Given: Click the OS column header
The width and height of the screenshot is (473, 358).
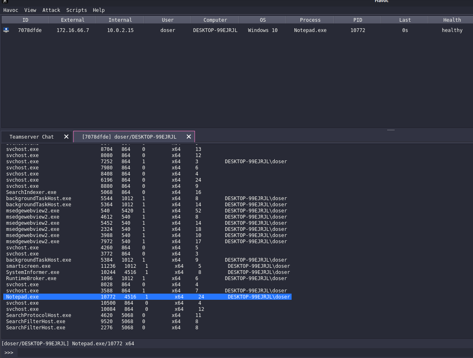Looking at the screenshot, I should (x=263, y=20).
